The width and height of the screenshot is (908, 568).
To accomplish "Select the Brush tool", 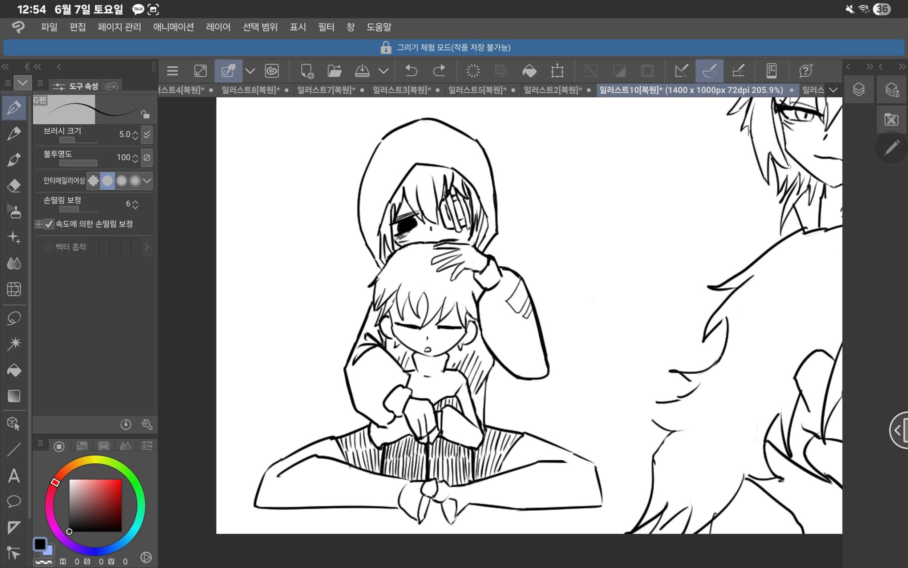I will pos(14,160).
